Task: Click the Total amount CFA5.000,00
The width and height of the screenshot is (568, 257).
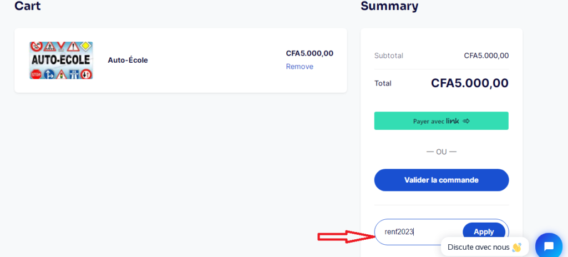Action: tap(470, 83)
